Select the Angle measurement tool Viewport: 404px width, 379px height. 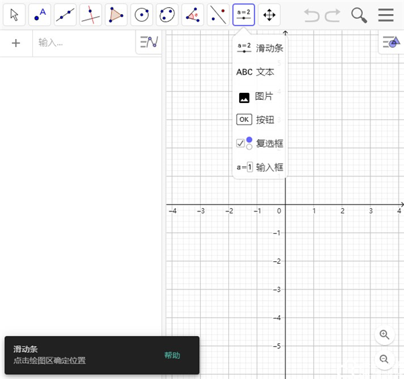coord(193,15)
